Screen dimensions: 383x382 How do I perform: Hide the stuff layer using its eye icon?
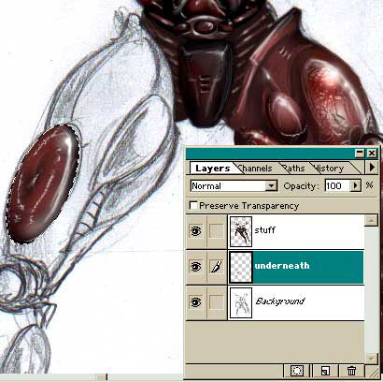pyautogui.click(x=195, y=231)
